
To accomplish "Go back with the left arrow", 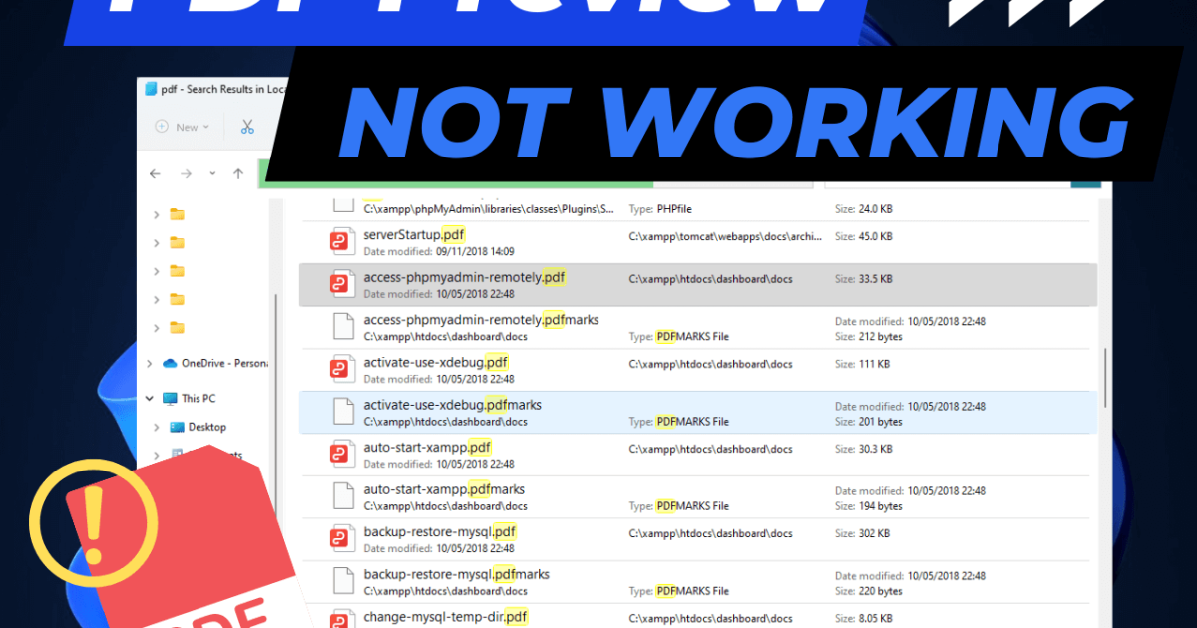I will 155,173.
